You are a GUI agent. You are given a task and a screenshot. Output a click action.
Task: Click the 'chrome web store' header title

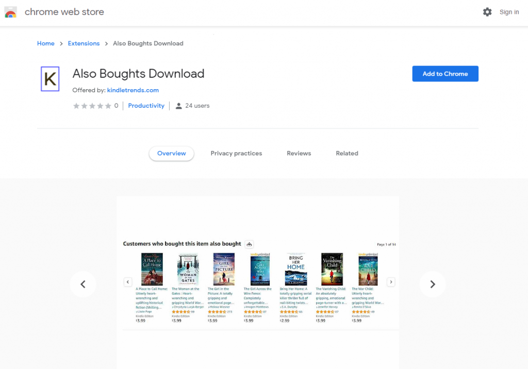(x=64, y=12)
